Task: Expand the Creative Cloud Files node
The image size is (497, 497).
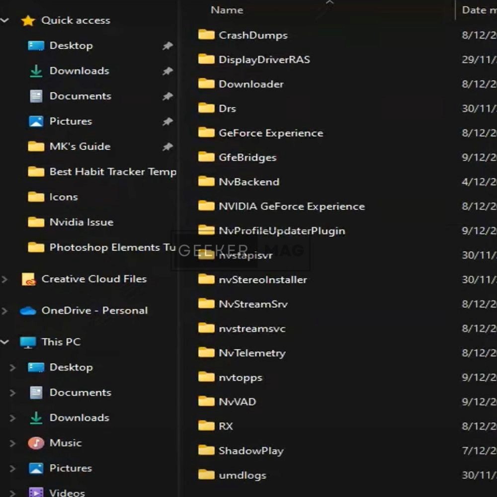Action: (x=4, y=279)
